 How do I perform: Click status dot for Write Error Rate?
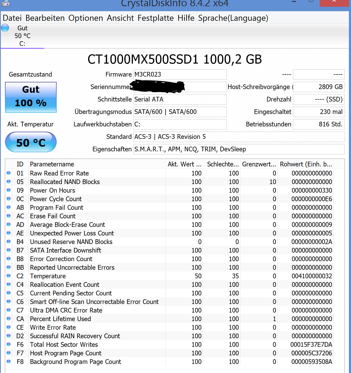click(9, 327)
